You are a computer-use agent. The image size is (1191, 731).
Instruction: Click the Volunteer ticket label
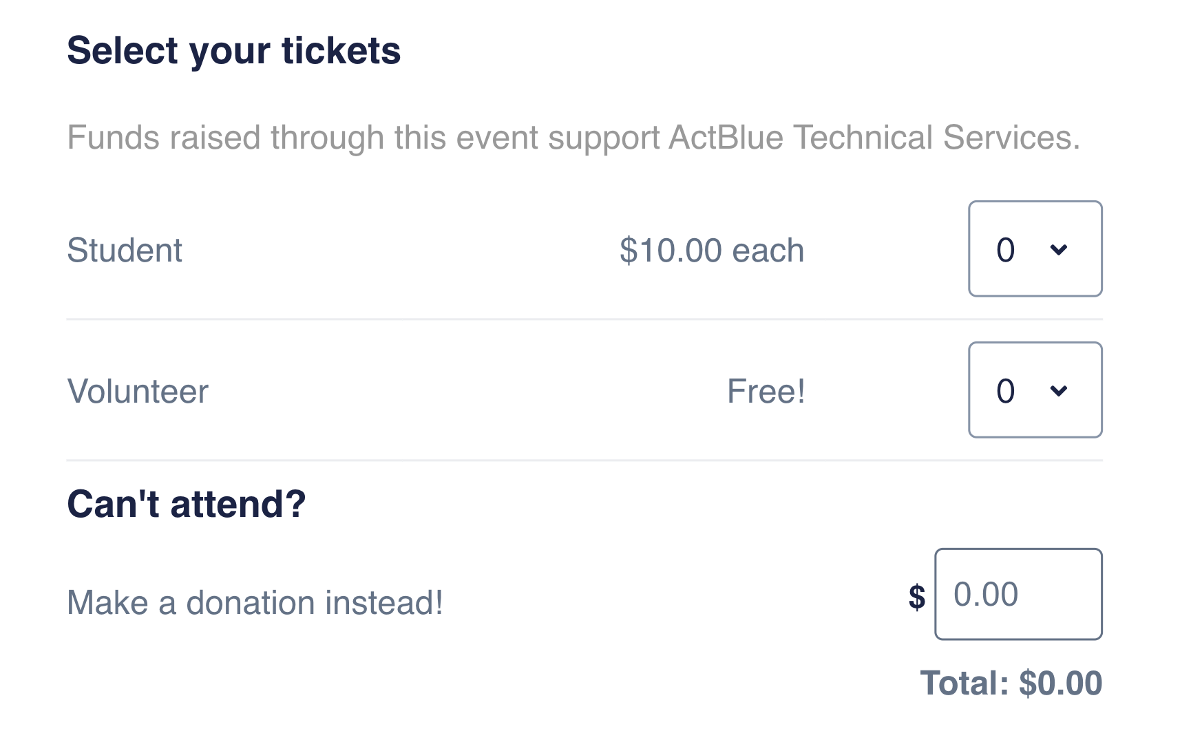click(138, 392)
